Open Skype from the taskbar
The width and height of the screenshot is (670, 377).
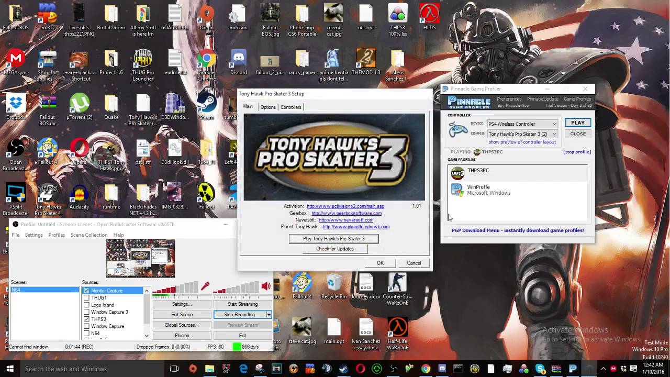click(540, 369)
